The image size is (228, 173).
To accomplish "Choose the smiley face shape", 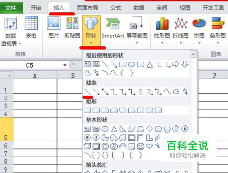I will (140, 147).
